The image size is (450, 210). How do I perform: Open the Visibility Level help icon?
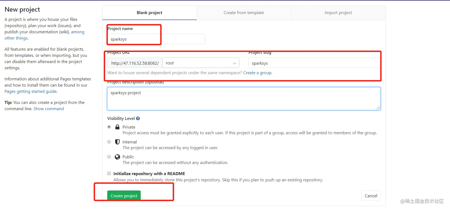tap(138, 118)
